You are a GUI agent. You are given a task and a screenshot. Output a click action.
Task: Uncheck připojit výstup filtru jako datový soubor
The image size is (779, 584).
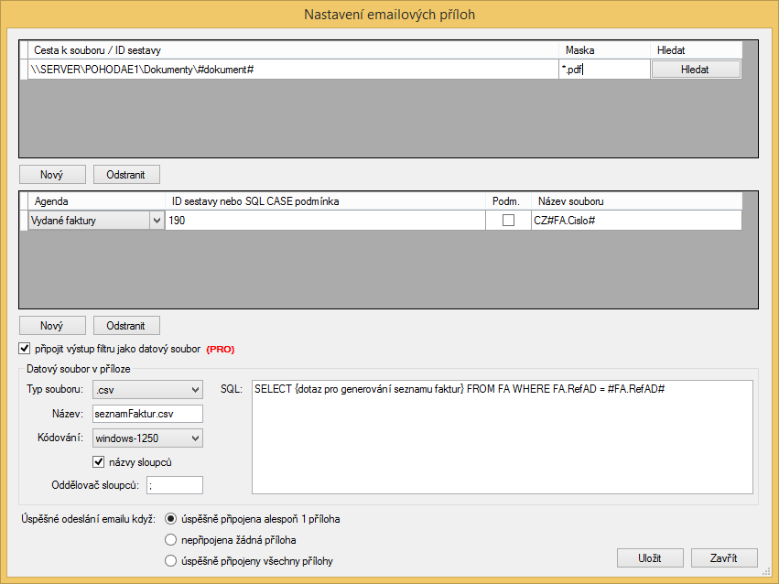pyautogui.click(x=24, y=349)
